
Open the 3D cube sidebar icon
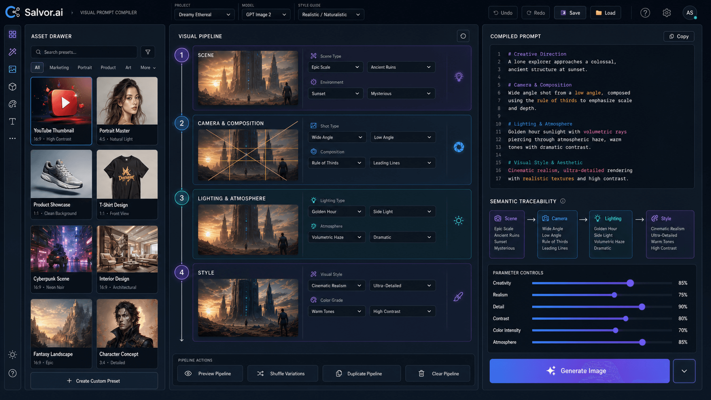(12, 86)
